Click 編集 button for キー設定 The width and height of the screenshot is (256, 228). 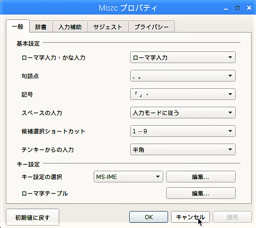[x=201, y=177]
